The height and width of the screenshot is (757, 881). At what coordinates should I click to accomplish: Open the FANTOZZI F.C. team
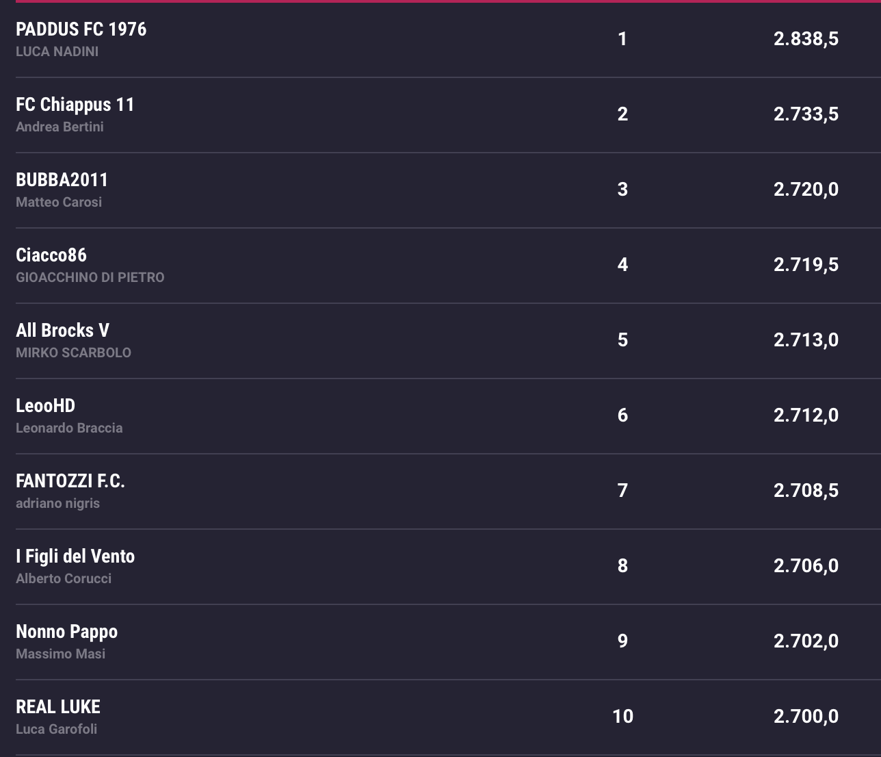pos(70,481)
